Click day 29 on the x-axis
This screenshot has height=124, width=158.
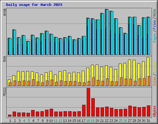[139, 121]
